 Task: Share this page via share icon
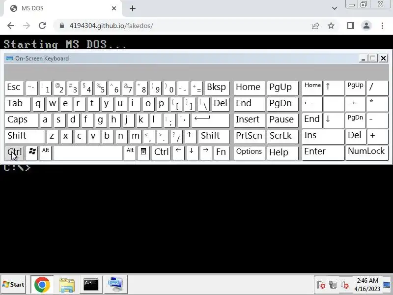[x=315, y=26]
